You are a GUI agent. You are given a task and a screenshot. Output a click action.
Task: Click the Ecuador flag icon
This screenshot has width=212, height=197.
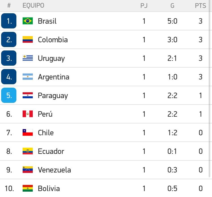[28, 151]
